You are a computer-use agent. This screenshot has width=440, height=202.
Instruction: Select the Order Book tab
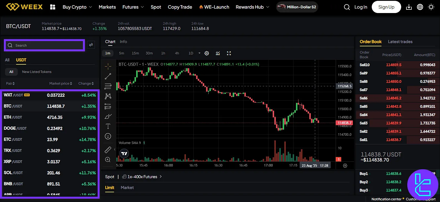click(x=371, y=42)
